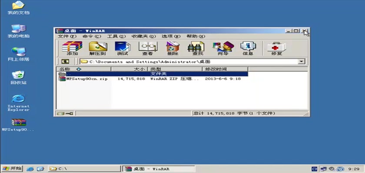Viewport: 365px width, 173px height.
Task: Open My Computer (我的电脑) desktop icon
Action: (18, 31)
